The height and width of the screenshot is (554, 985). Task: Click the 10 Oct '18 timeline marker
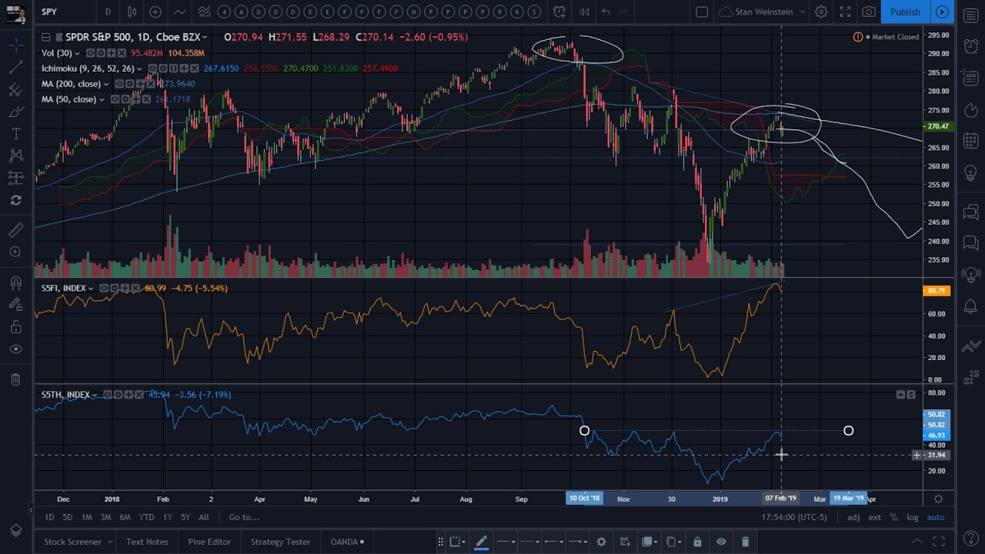(584, 499)
